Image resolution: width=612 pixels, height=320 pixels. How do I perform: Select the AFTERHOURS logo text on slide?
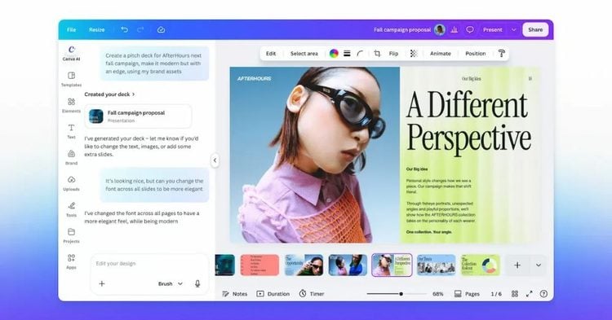pos(254,79)
